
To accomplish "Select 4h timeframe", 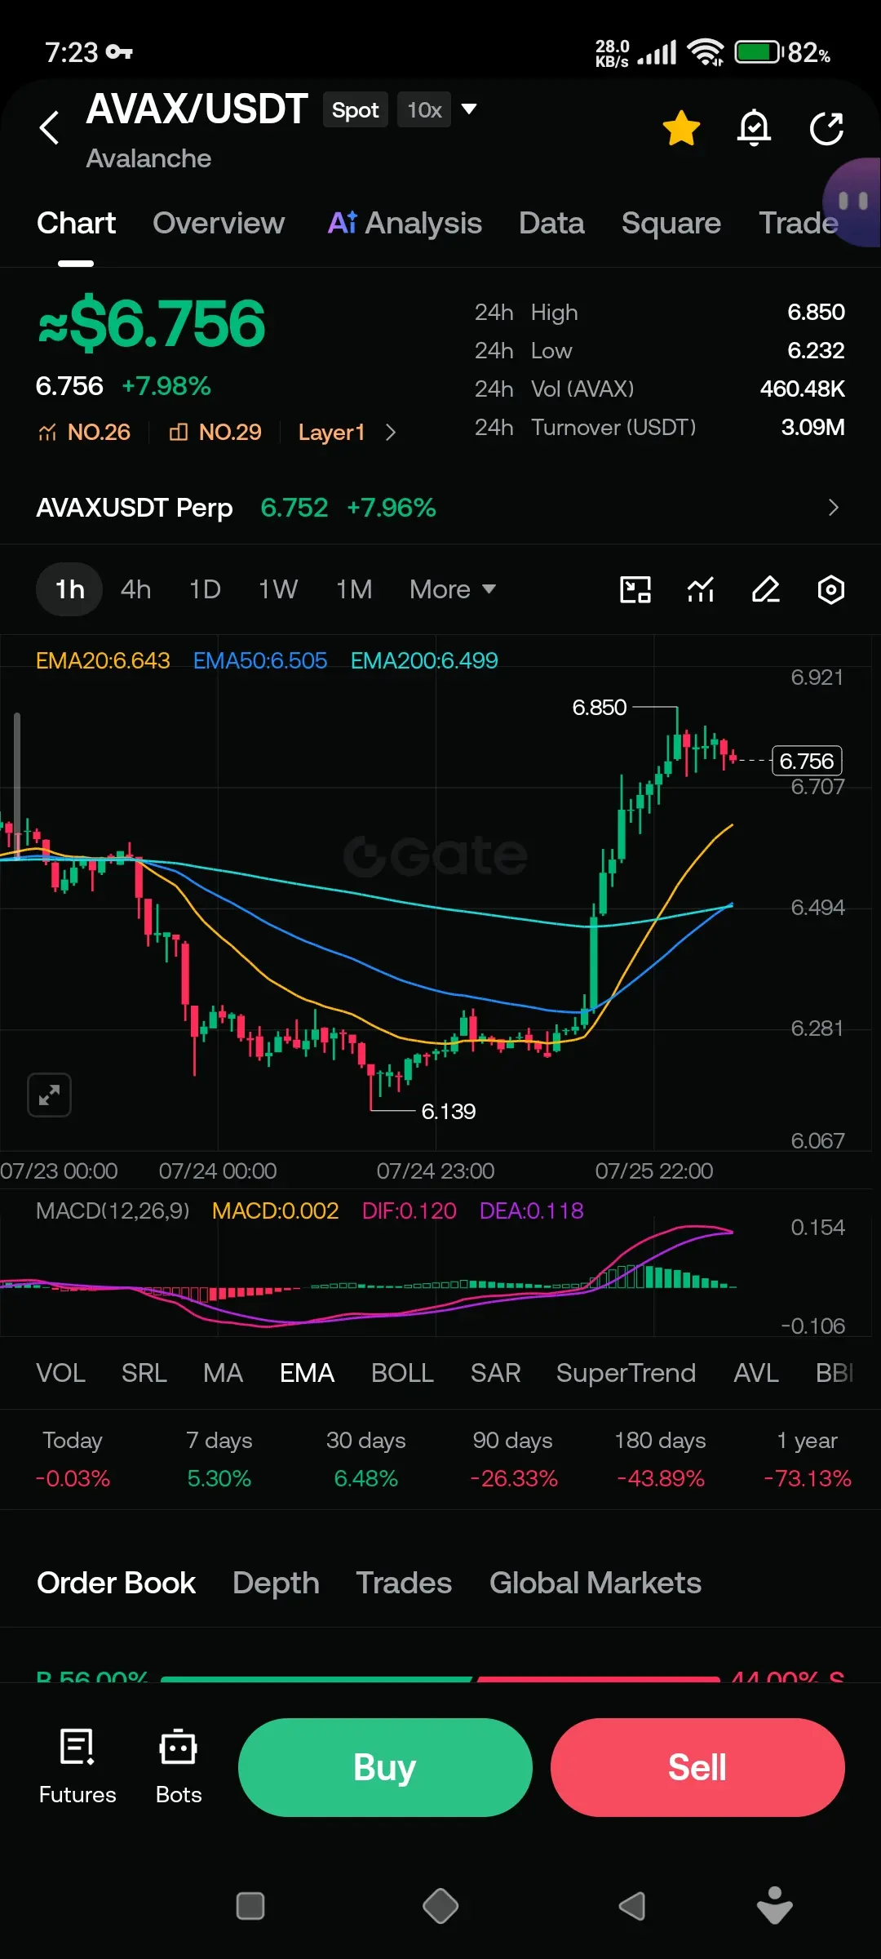I will click(135, 589).
